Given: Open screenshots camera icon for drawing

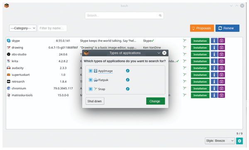Looking at the screenshot, I should click(221, 48).
